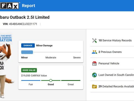Click the blue Fair value segment
Screen dimensions: 134x101
point(31,81)
